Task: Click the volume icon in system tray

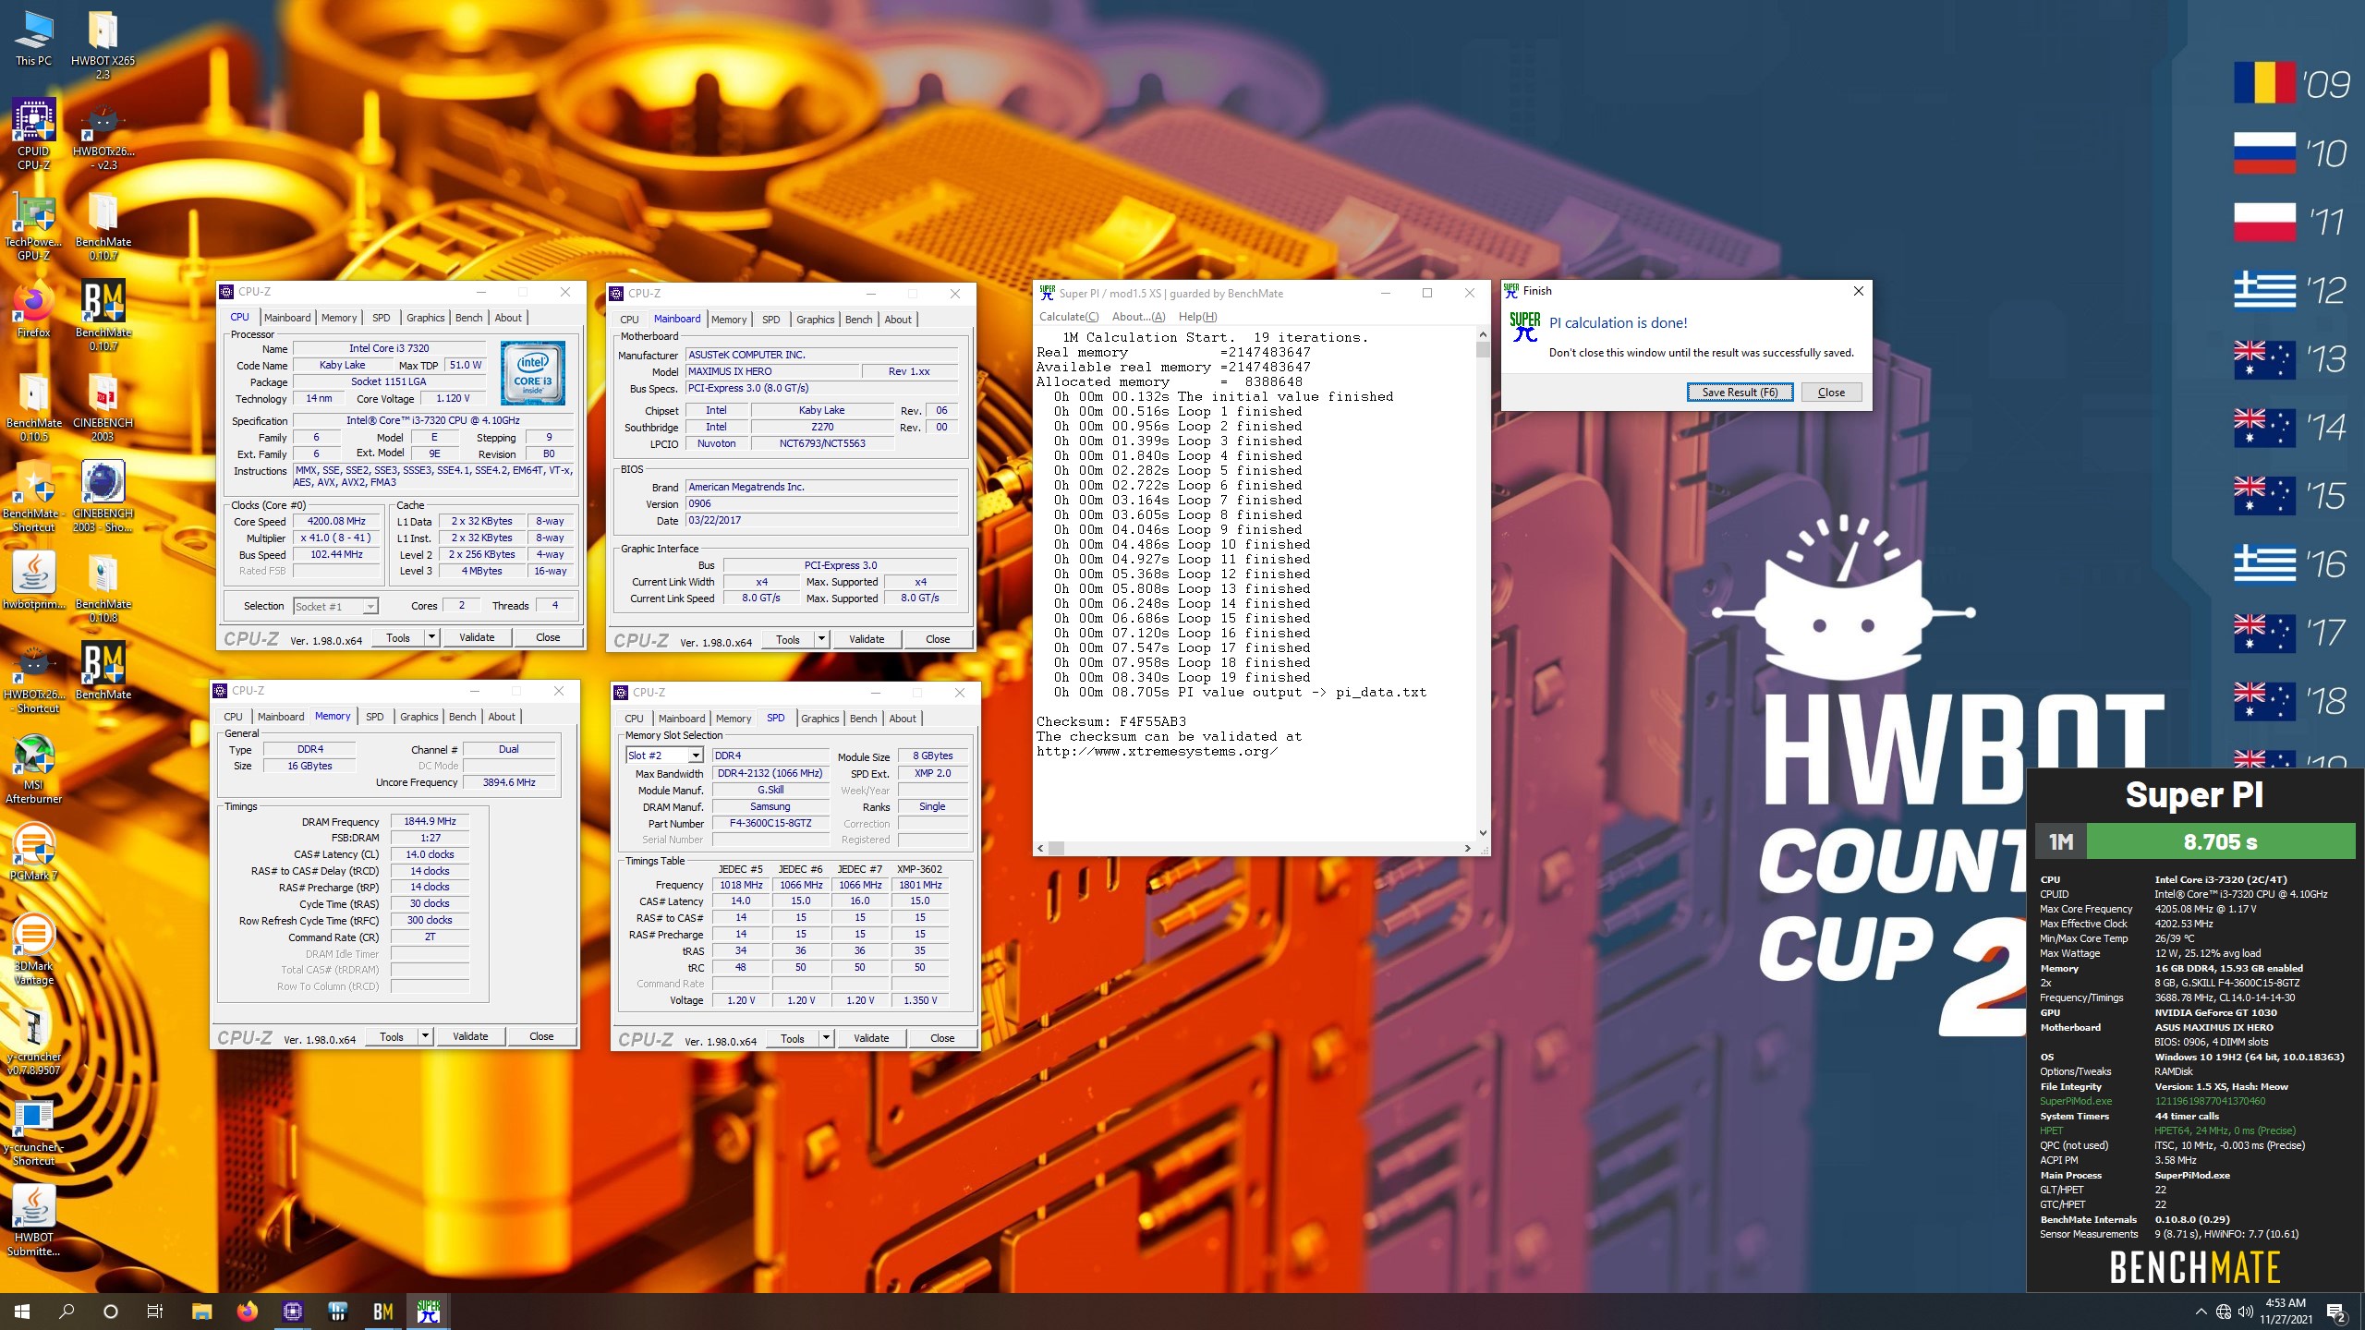Action: (2245, 1312)
